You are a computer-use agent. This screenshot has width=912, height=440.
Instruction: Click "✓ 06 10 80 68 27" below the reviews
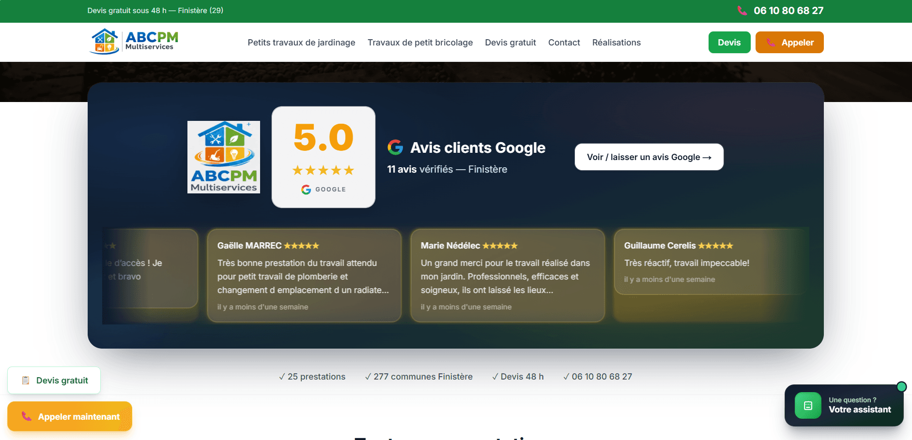(598, 377)
